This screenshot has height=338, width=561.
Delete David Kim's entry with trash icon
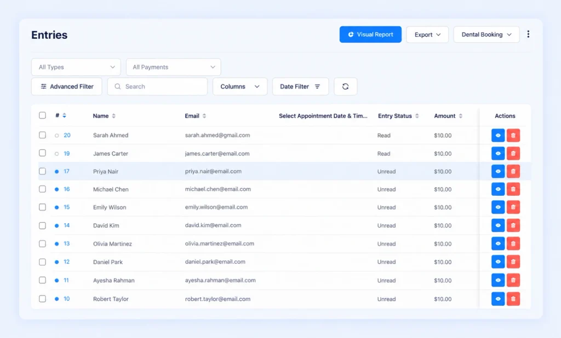[513, 225]
